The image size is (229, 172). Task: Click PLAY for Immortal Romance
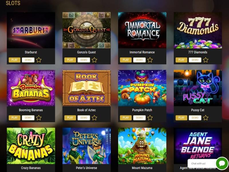[x=126, y=60]
